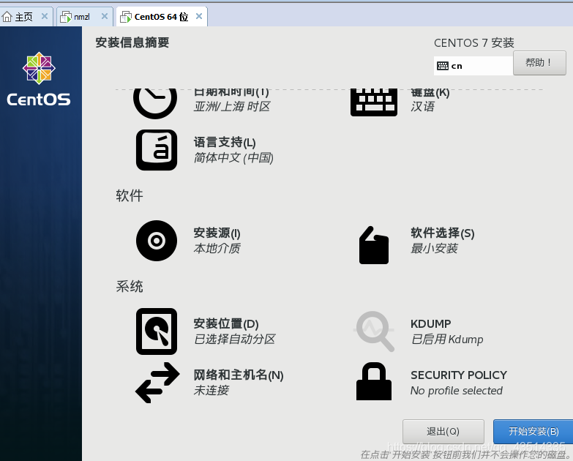Image resolution: width=573 pixels, height=461 pixels.
Task: Switch to the nmzl tab
Action: [84, 16]
